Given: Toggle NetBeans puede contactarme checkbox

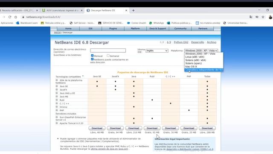Looking at the screenshot, I should point(92,59).
